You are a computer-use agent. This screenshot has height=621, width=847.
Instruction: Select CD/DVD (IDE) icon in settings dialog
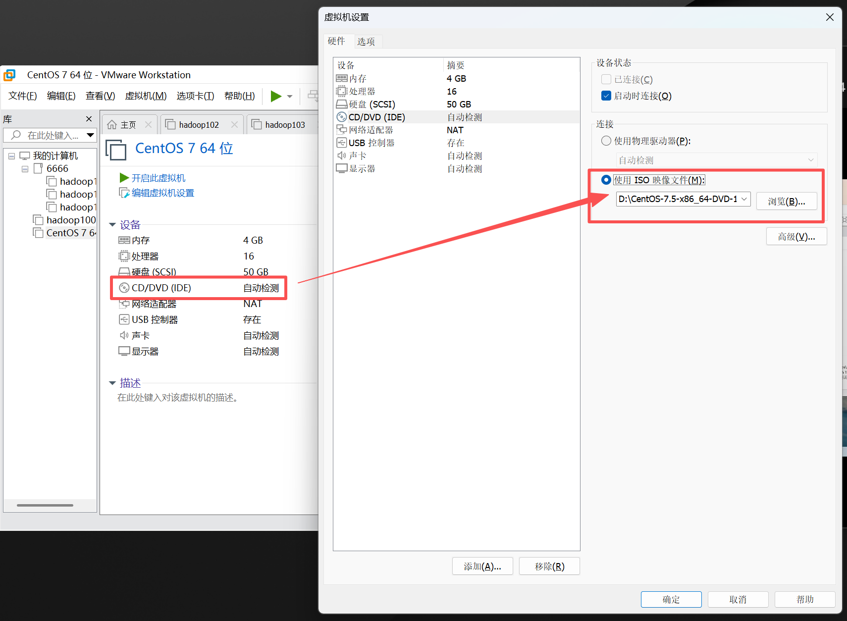(x=342, y=117)
